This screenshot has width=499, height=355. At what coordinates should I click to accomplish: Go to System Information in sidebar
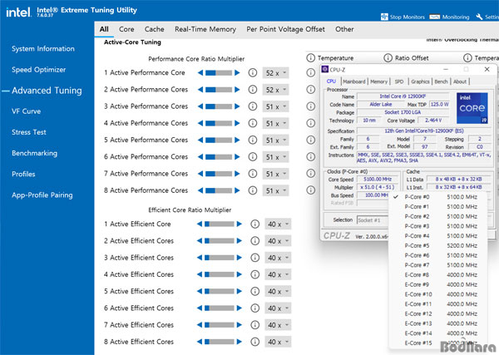pyautogui.click(x=43, y=49)
